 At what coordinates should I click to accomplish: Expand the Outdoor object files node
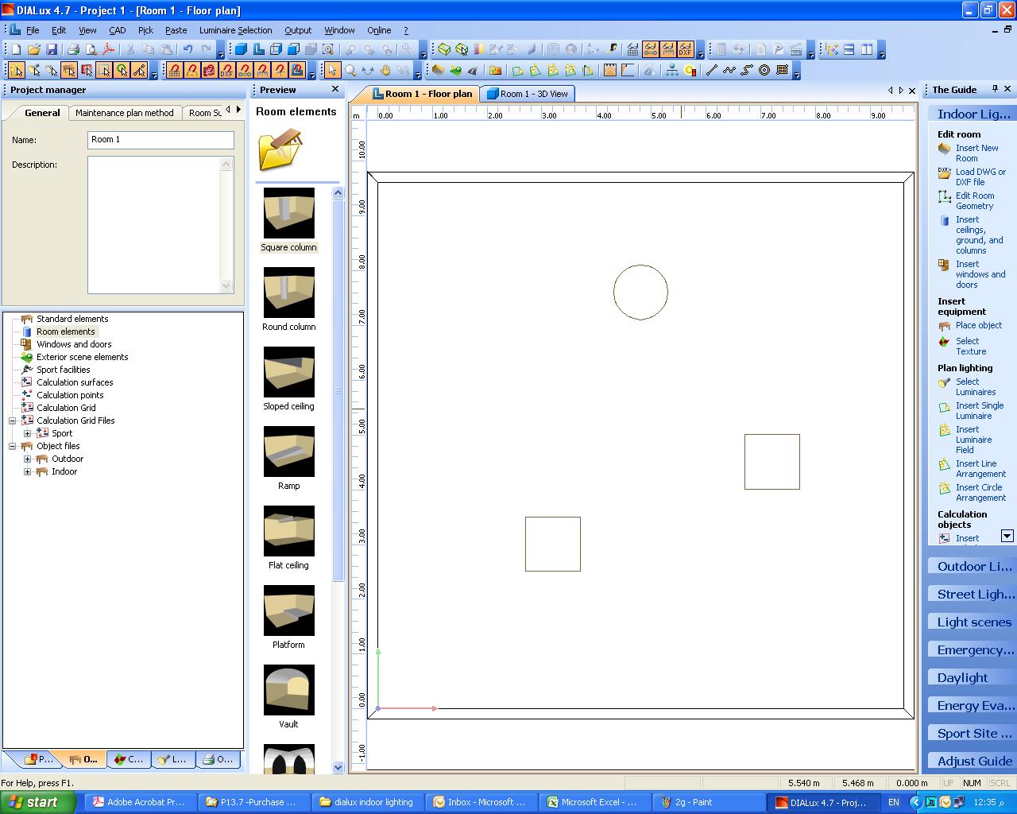coord(27,459)
